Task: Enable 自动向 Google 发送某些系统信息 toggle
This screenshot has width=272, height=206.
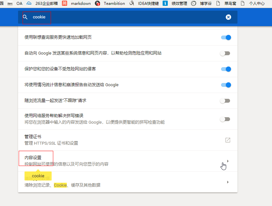Action: (x=225, y=53)
